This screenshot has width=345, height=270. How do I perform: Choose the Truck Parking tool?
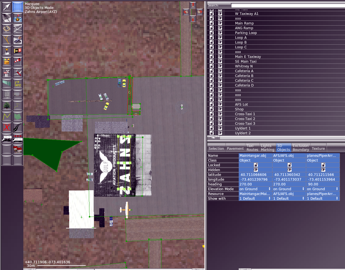pos(7,138)
